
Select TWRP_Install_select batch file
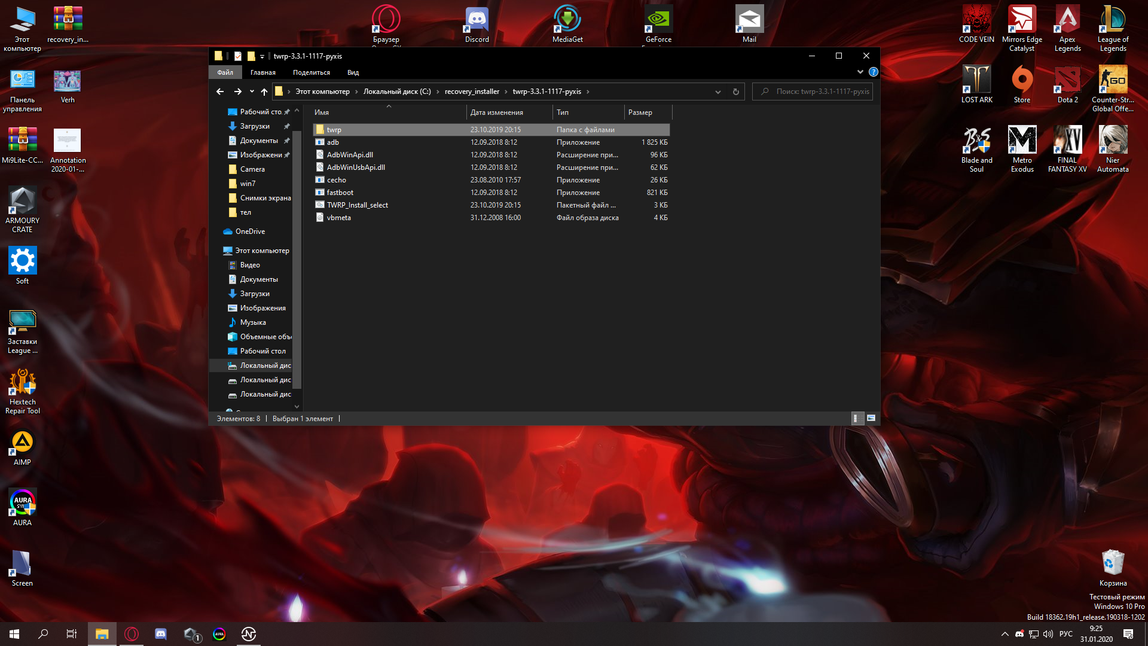491,205
